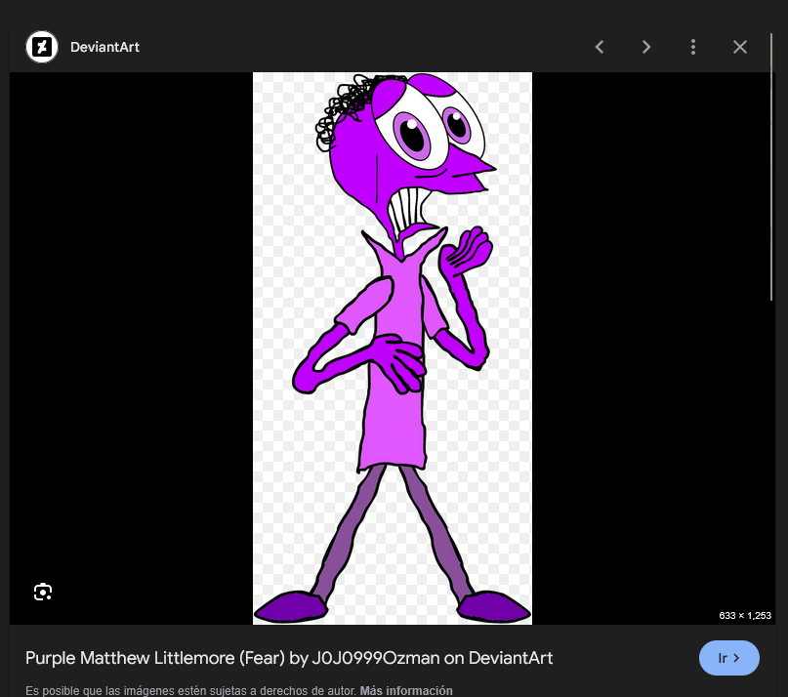Click the full-size purple Fear character image
The image size is (788, 697).
tap(393, 348)
